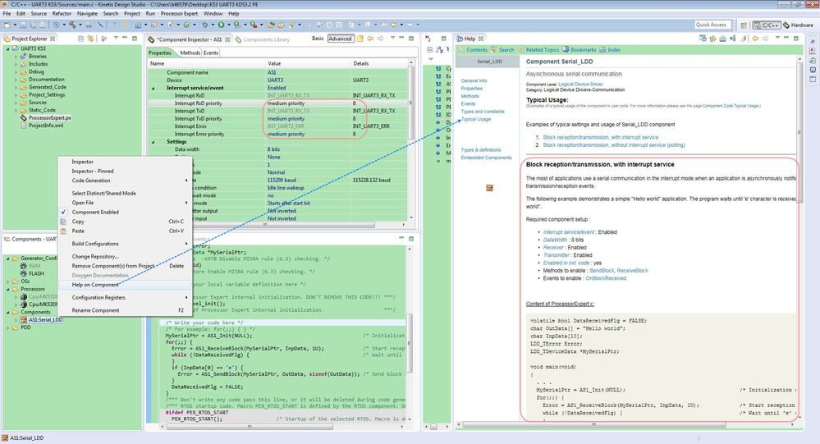Viewport: 820px width, 444px height.
Task: Select Help on Component menu entry
Action: (x=125, y=285)
